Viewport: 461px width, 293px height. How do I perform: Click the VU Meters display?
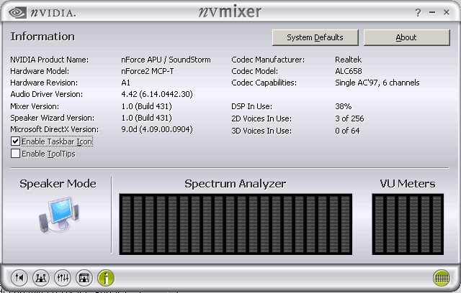point(407,223)
